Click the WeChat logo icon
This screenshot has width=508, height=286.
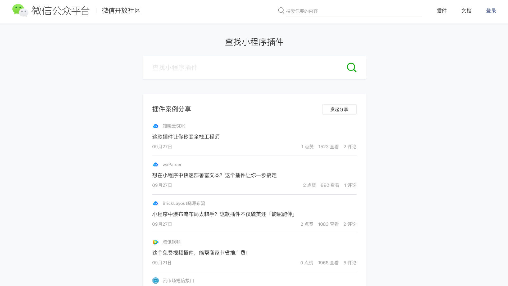pos(20,11)
